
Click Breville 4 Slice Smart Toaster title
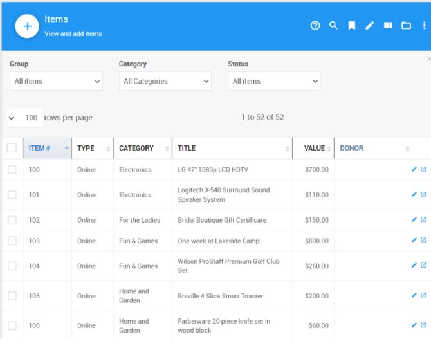click(x=221, y=296)
